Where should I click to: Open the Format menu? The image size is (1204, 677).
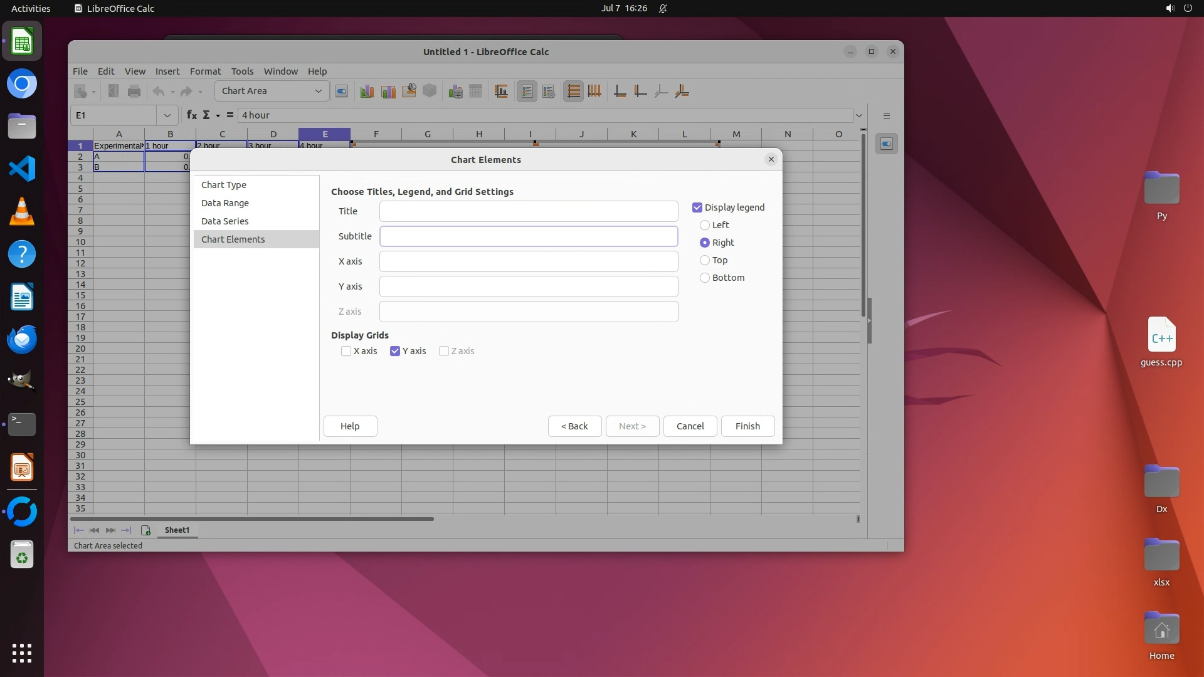205,71
